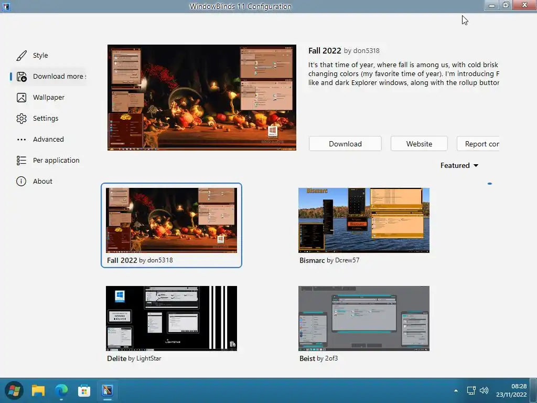Screen dimensions: 537x403
Task: Open Microsoft Store from the taskbar
Action: tap(84, 390)
